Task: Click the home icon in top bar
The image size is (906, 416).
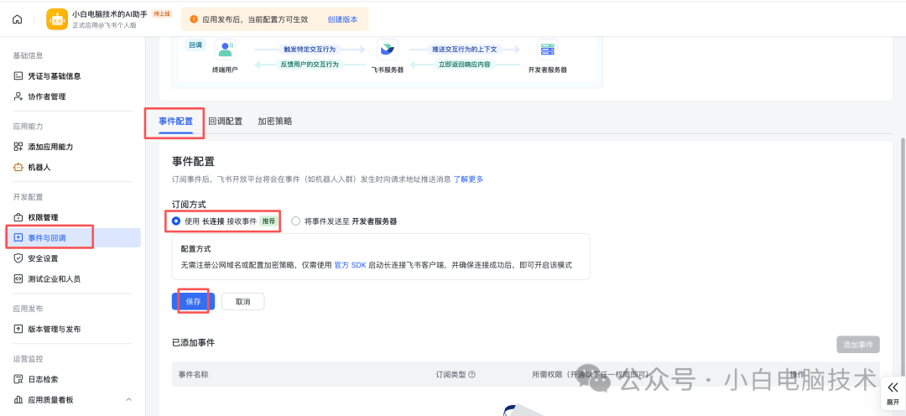Action: point(18,19)
